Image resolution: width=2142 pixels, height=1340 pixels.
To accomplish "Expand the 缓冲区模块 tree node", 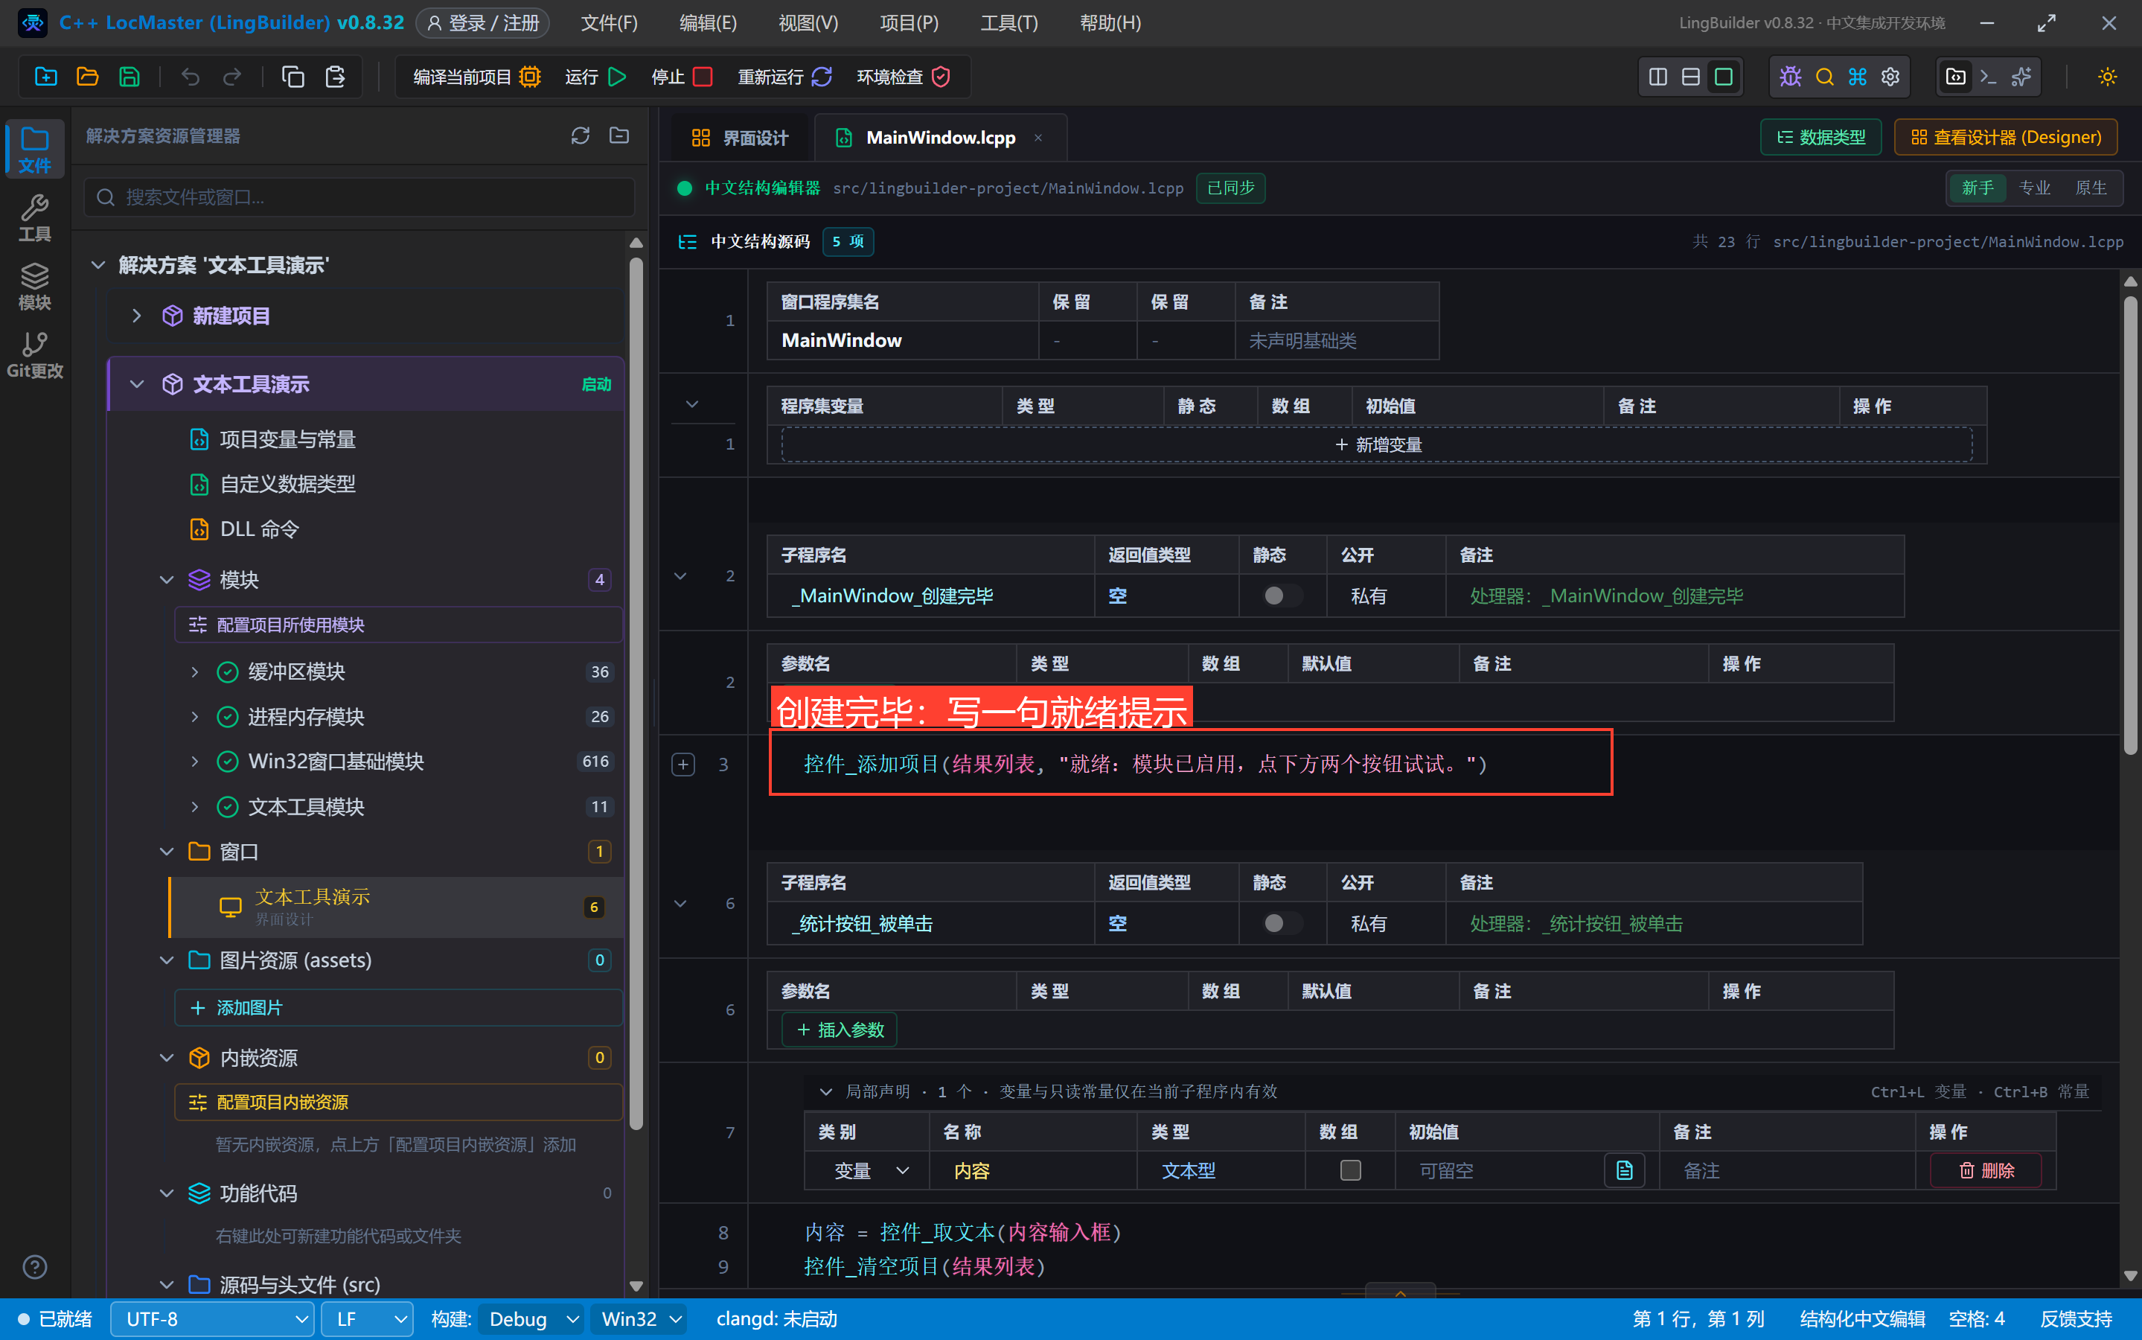I will pyautogui.click(x=195, y=671).
